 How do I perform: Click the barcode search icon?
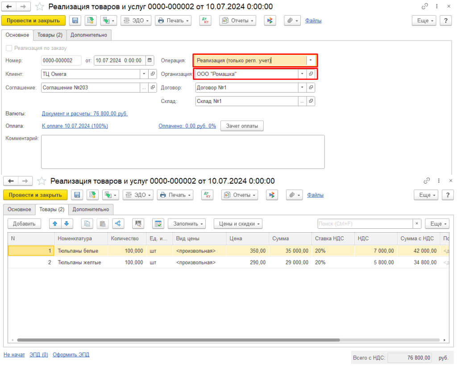pos(138,224)
